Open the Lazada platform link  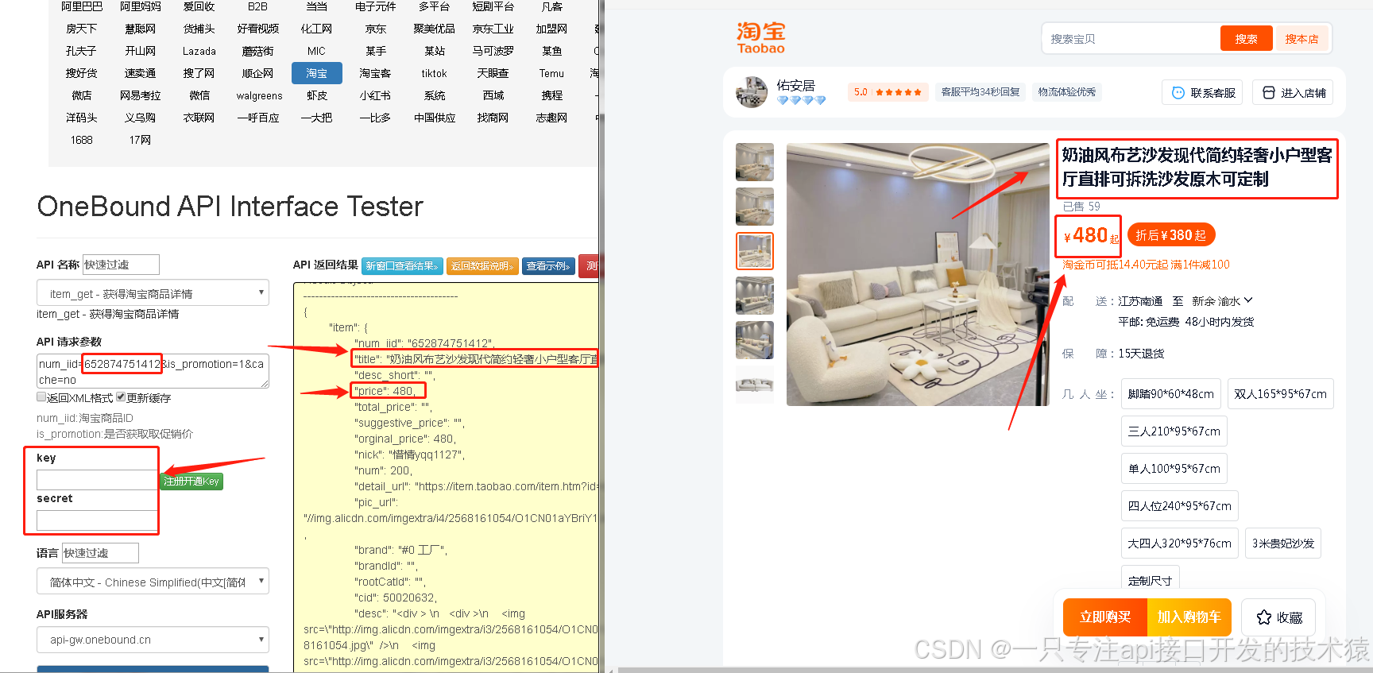199,51
